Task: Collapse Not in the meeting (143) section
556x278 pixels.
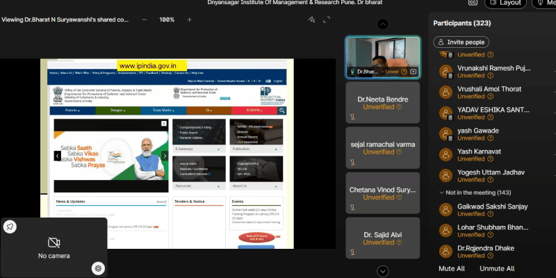Action: click(475, 193)
